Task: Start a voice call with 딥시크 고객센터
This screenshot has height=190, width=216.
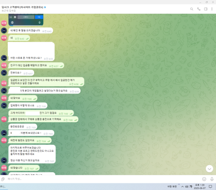Action: click(x=199, y=9)
